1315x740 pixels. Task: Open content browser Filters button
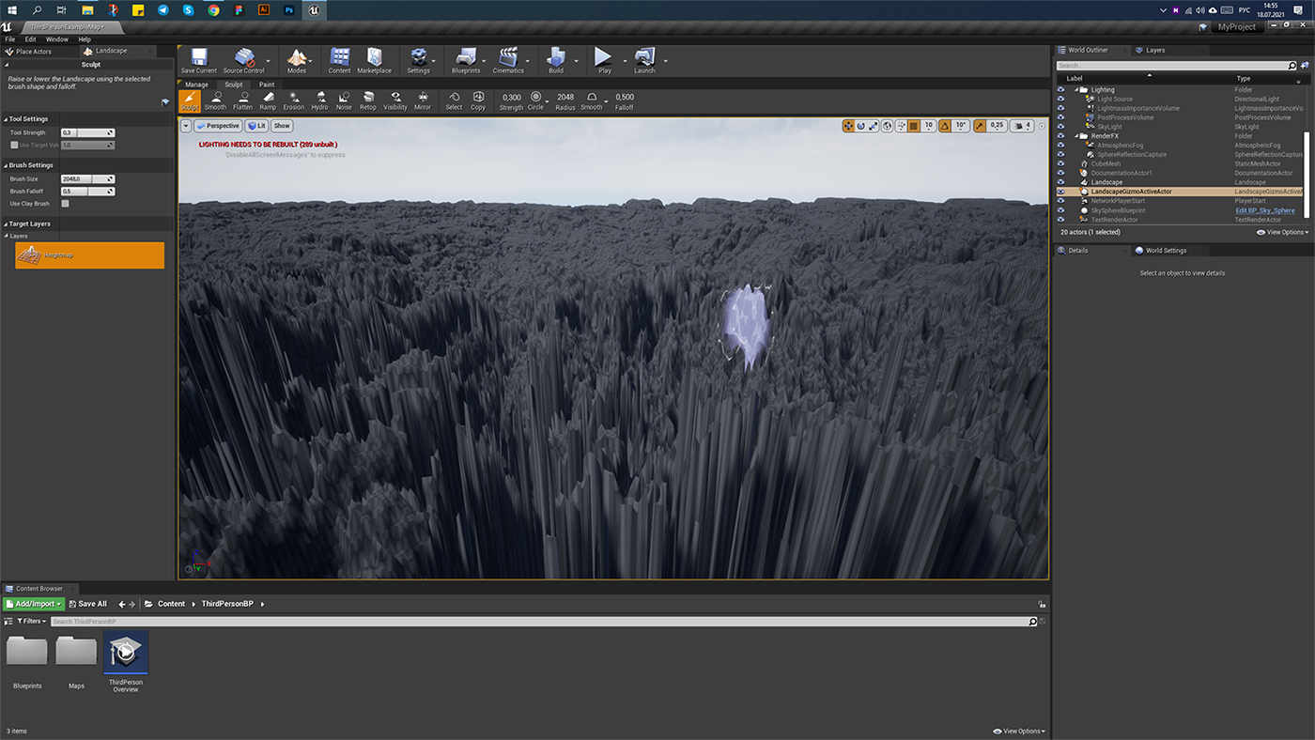pos(32,622)
